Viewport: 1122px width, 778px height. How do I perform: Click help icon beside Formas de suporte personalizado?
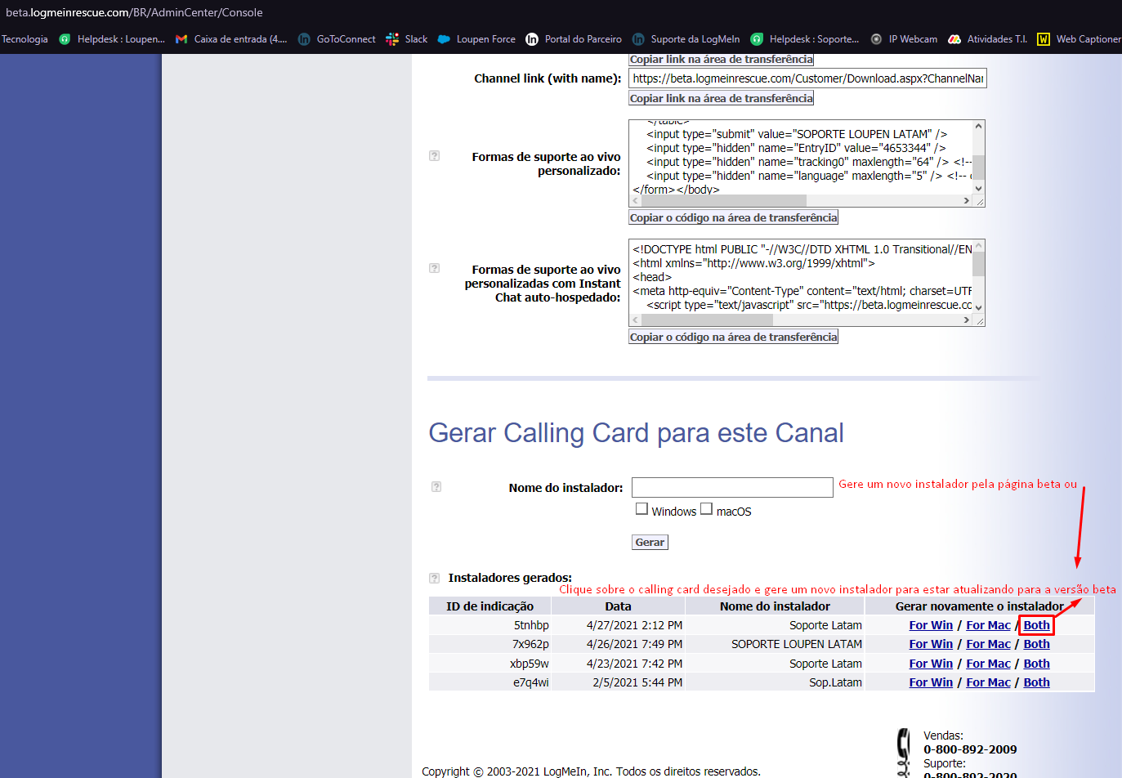435,156
